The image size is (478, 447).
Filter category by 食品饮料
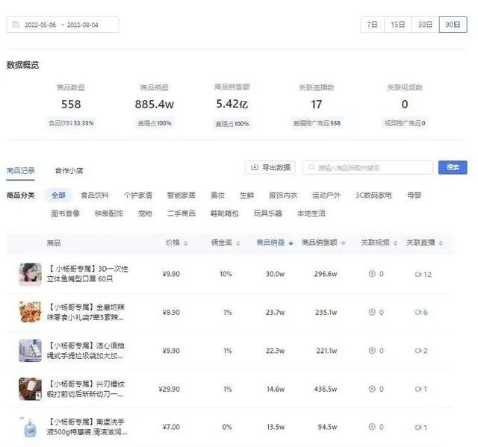coord(95,196)
